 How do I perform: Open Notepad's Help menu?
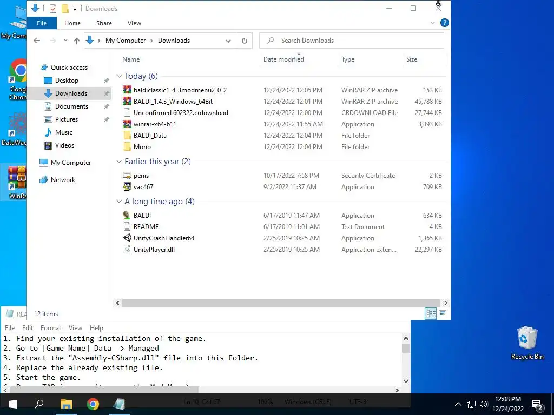[x=96, y=328]
